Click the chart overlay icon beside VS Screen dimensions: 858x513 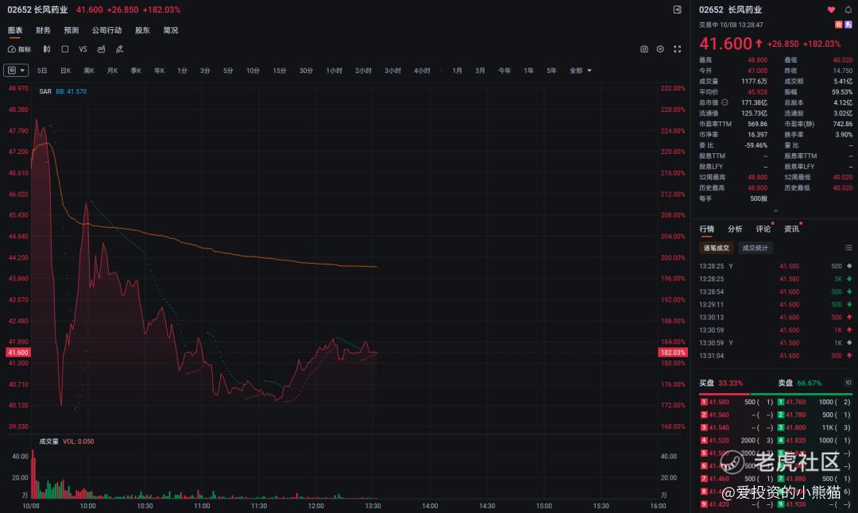pyautogui.click(x=101, y=49)
